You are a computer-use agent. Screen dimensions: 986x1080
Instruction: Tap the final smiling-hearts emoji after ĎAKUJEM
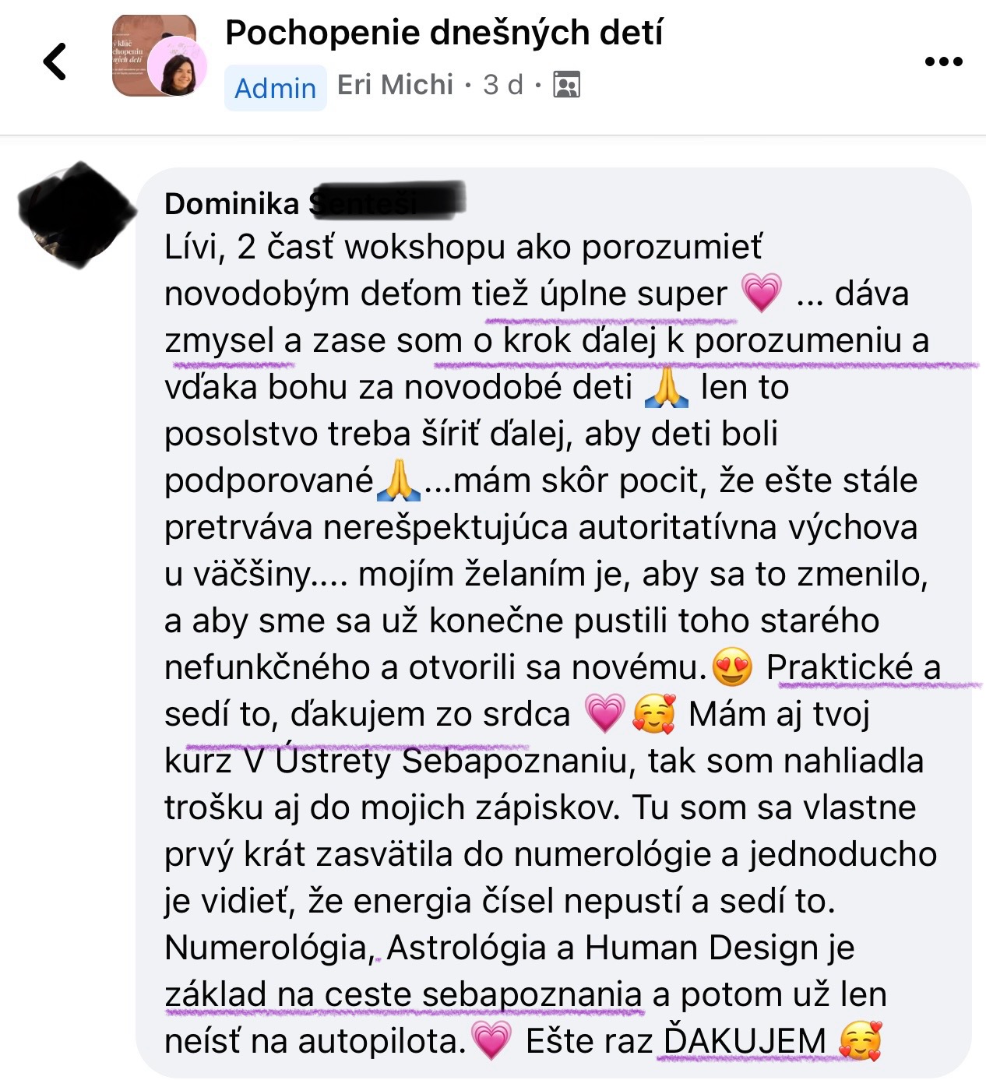(861, 1040)
